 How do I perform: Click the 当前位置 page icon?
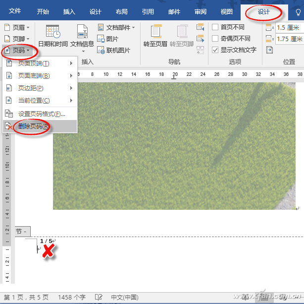(9, 101)
